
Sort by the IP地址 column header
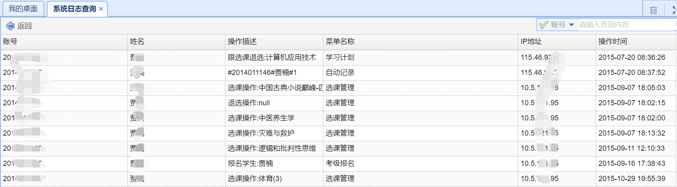[531, 41]
